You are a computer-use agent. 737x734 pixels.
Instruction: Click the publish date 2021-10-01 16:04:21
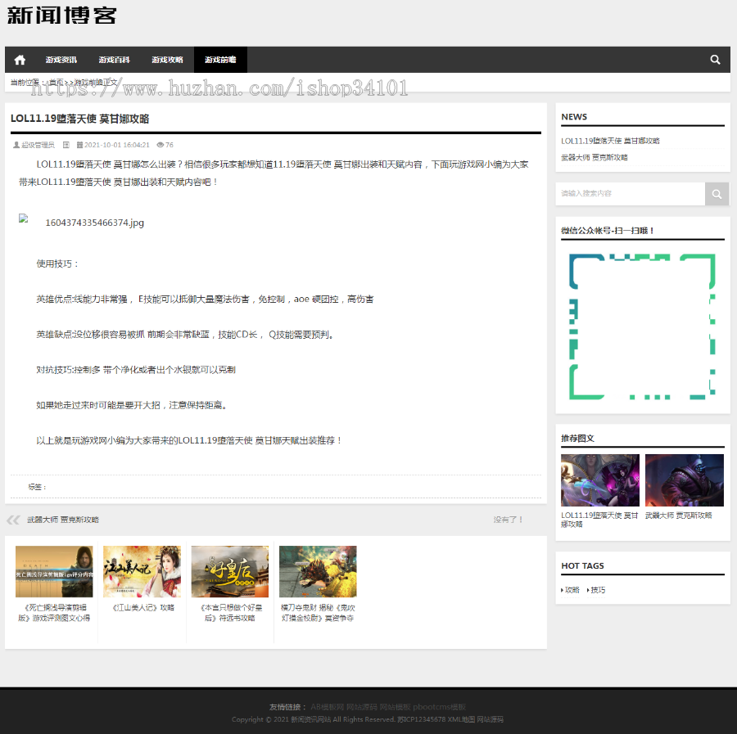tap(117, 145)
